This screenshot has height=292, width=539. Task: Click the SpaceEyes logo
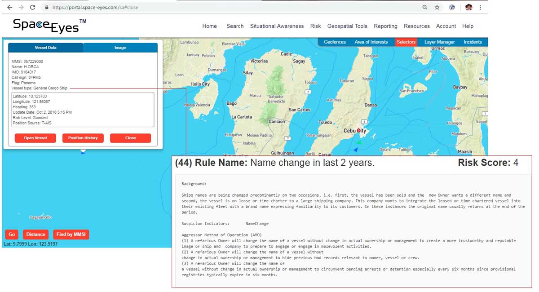[49, 26]
